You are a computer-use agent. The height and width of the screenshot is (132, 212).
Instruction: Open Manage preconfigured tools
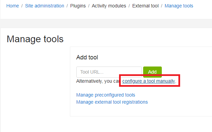pyautogui.click(x=105, y=95)
